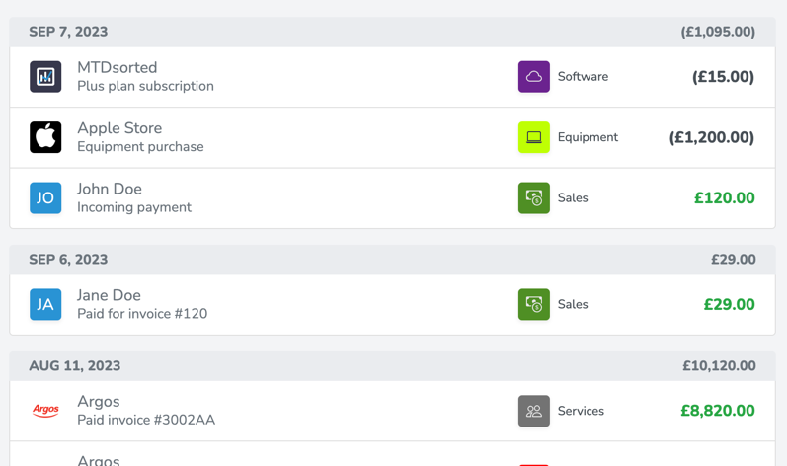Click the grey Services people icon

(x=534, y=411)
